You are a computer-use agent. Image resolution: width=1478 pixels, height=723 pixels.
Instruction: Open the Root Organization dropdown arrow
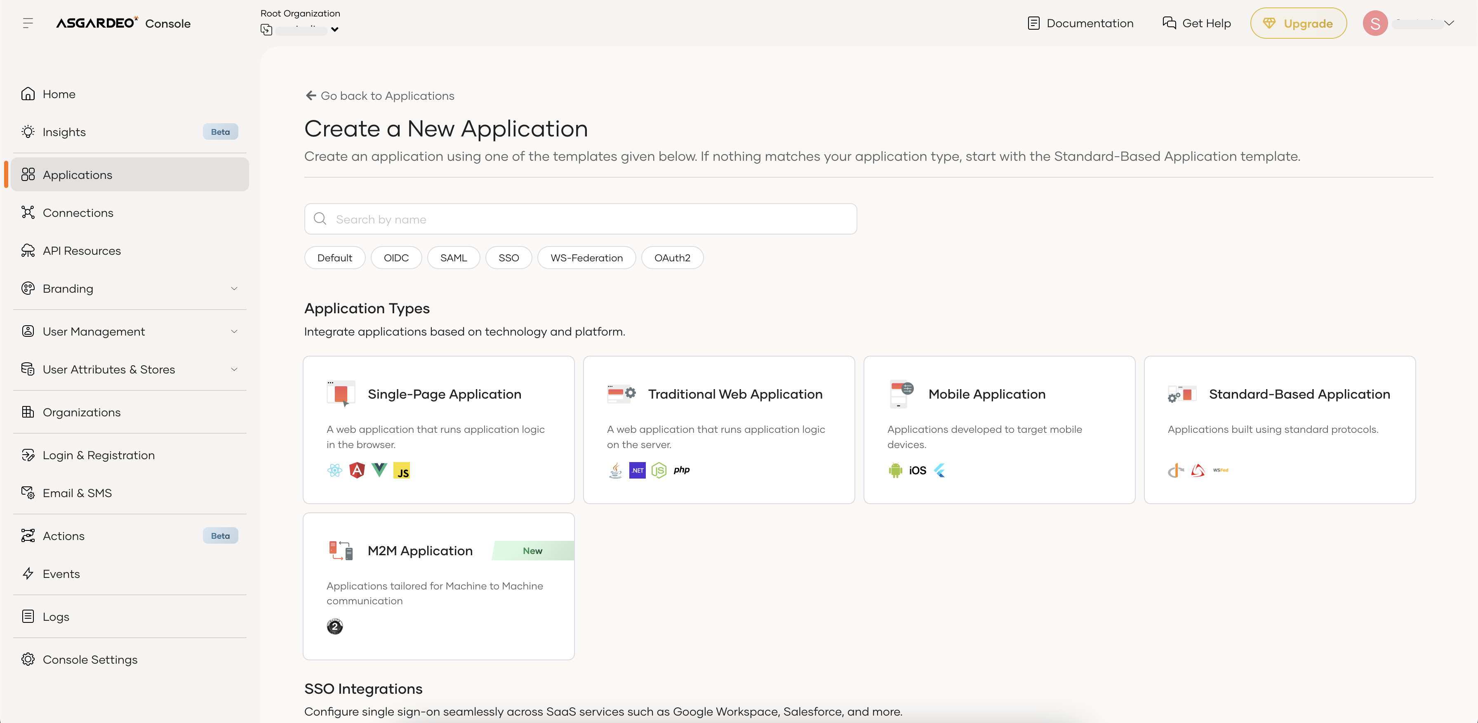pos(334,30)
